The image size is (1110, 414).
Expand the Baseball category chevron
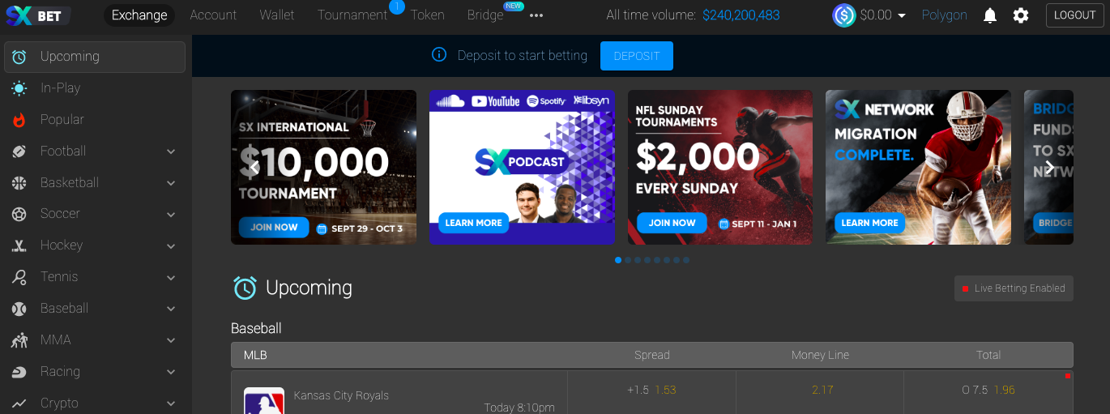[171, 309]
